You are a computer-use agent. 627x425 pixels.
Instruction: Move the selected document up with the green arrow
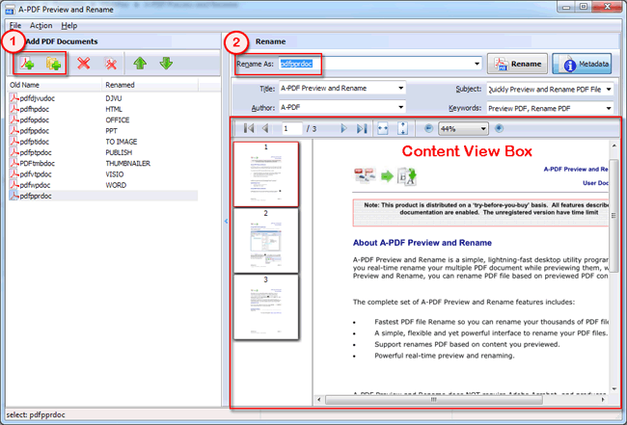140,63
